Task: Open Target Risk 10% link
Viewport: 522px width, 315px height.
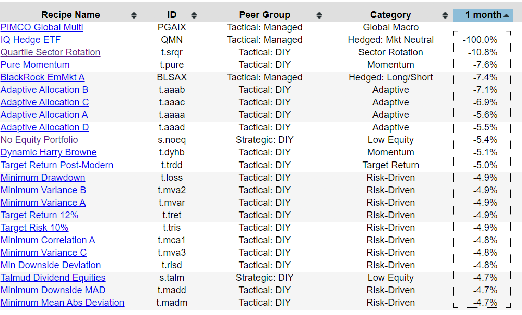Action: [34, 227]
